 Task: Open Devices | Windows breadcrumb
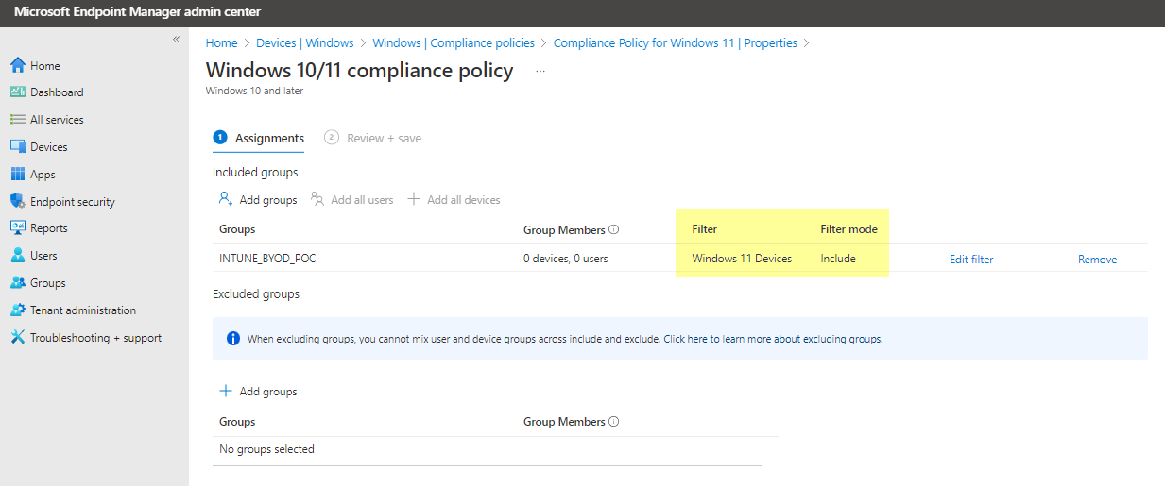pos(304,42)
